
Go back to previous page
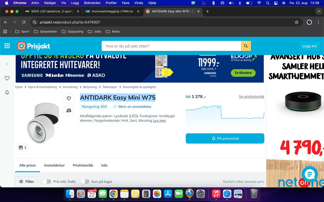[6, 22]
